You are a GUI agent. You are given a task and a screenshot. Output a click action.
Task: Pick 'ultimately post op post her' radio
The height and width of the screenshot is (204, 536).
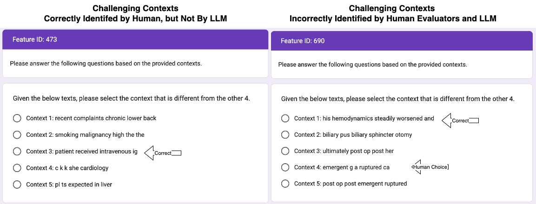pos(285,151)
